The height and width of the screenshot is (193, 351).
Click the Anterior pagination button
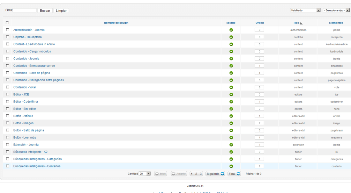[x=179, y=174]
